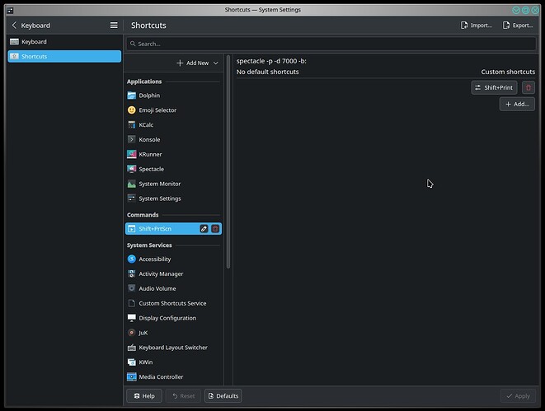Click the Defaults button
The image size is (545, 411).
[x=223, y=395]
